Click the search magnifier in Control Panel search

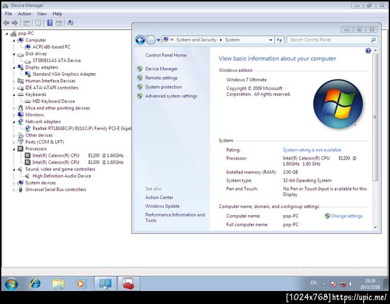click(373, 40)
